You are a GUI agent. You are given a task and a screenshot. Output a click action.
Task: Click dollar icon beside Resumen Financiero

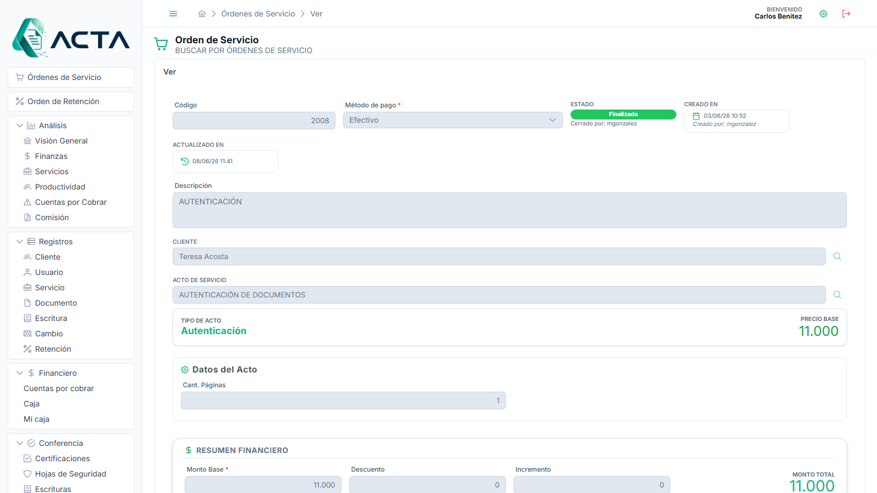tap(189, 450)
